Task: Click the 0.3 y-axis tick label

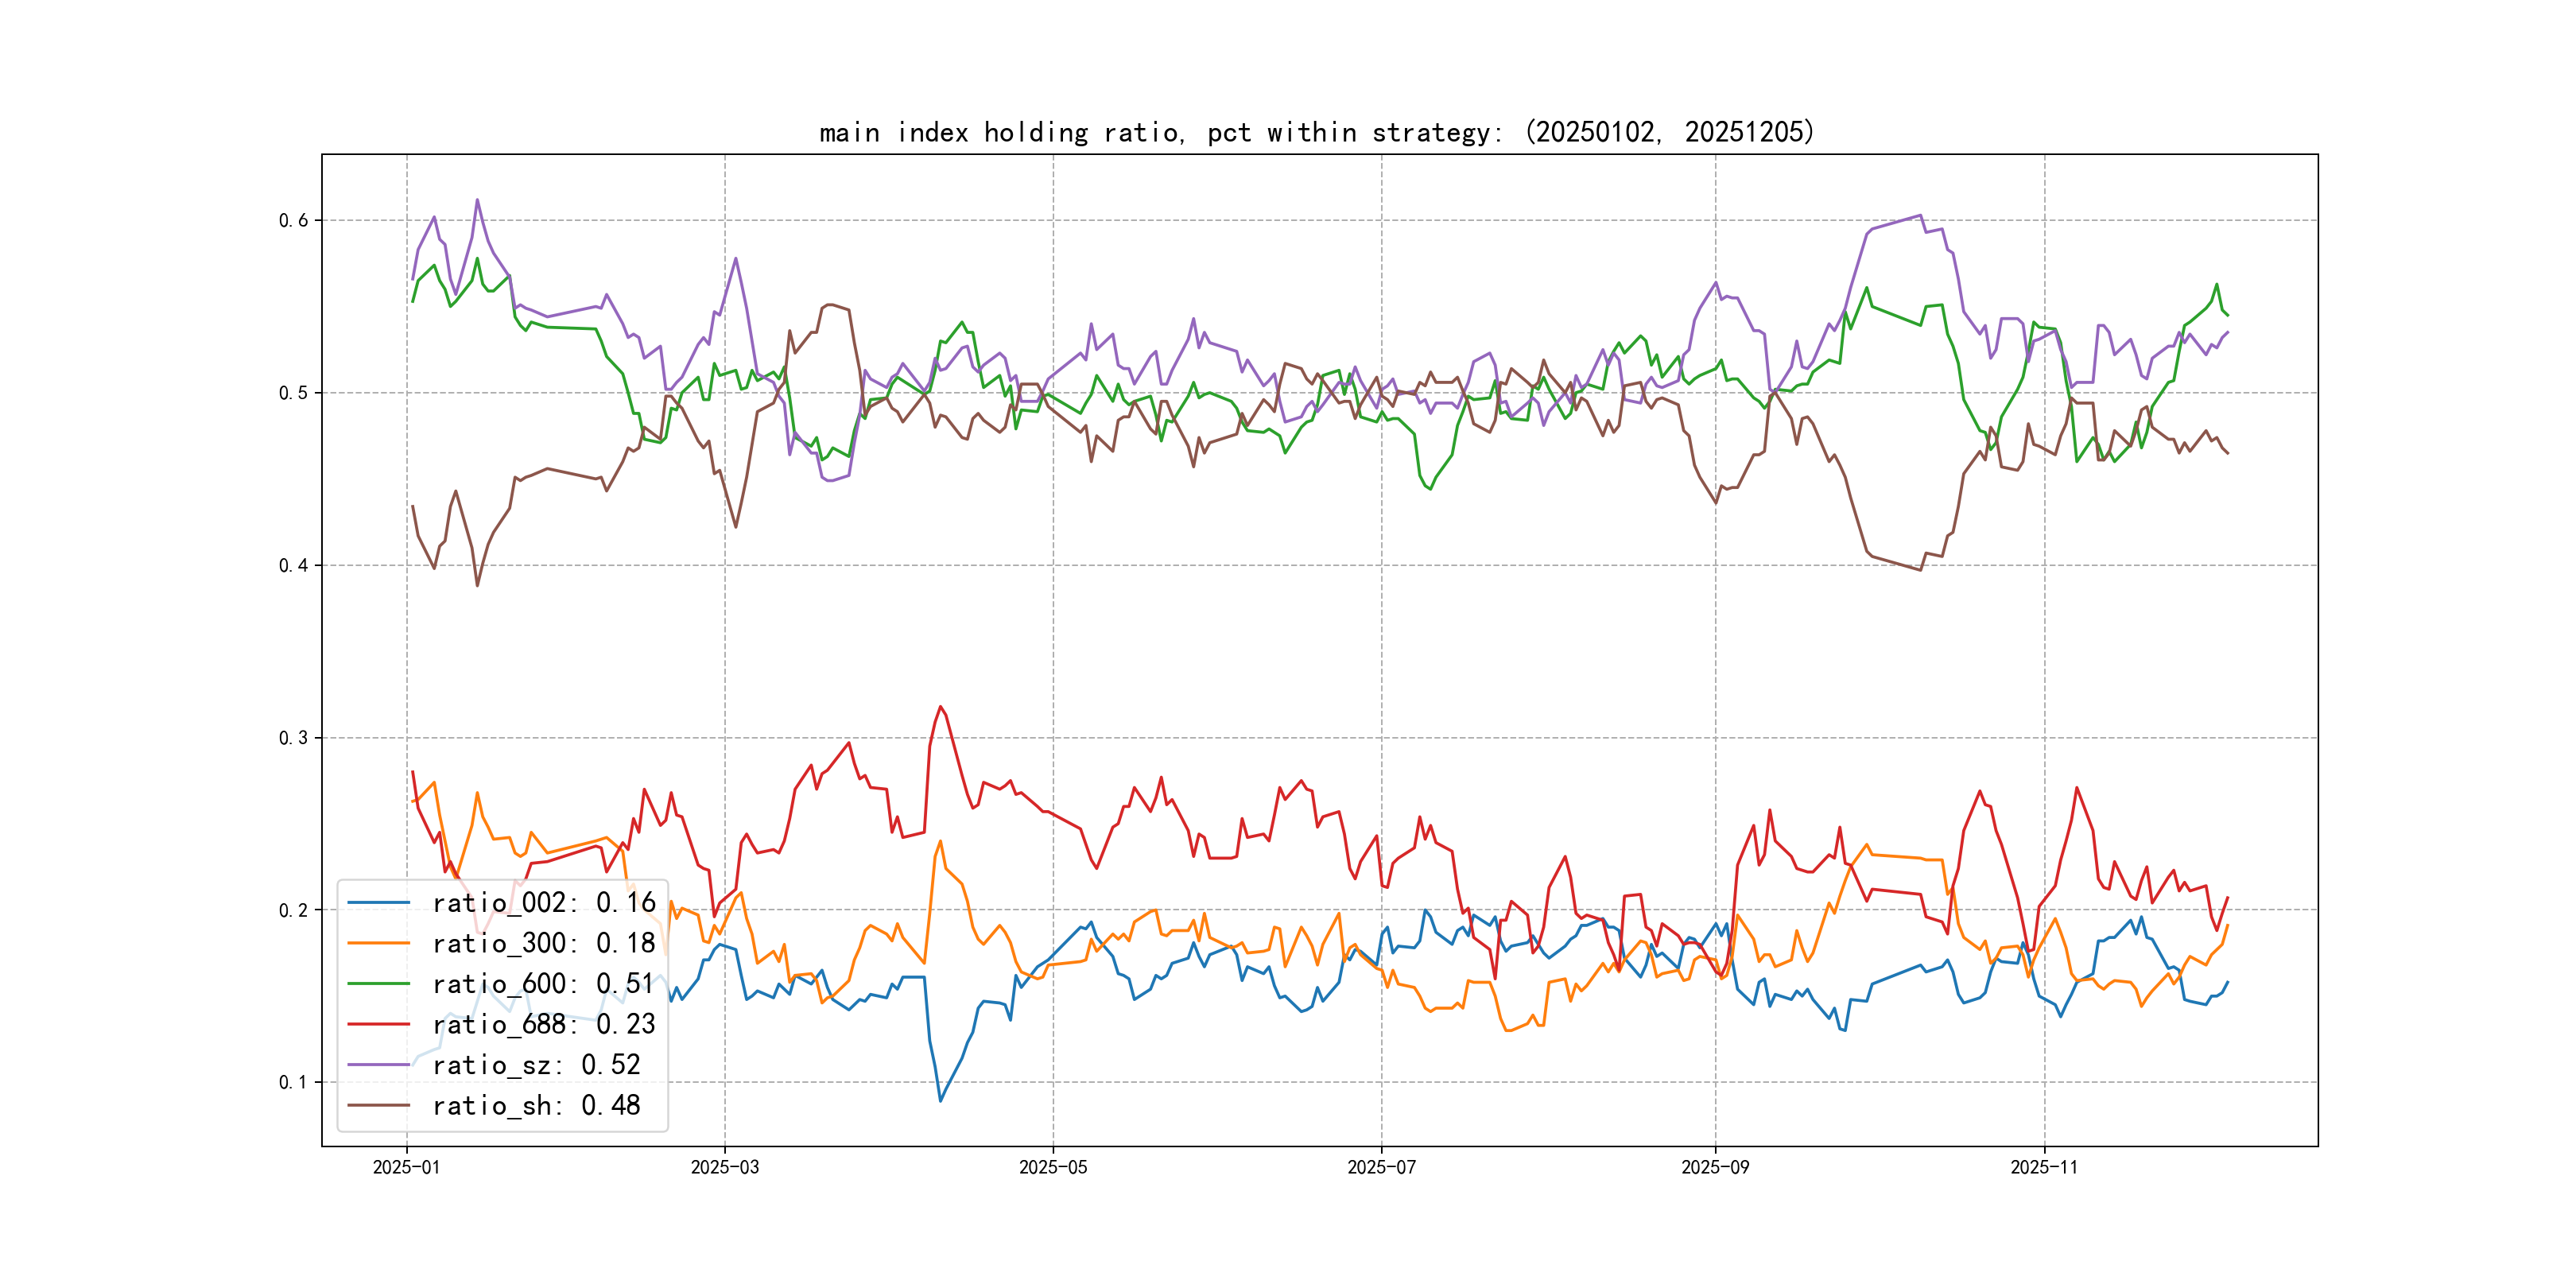Action: pyautogui.click(x=293, y=738)
